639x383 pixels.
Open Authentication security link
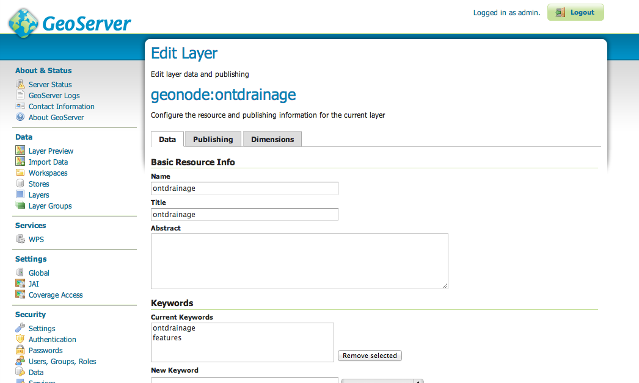tap(52, 340)
